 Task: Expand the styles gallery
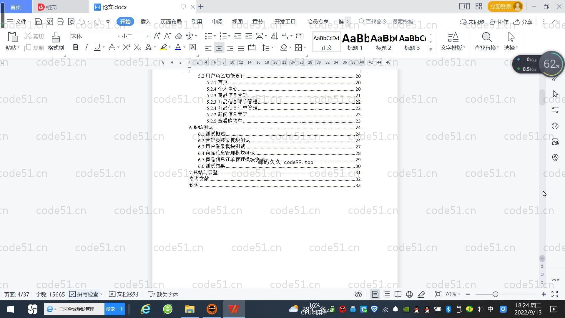[431, 49]
